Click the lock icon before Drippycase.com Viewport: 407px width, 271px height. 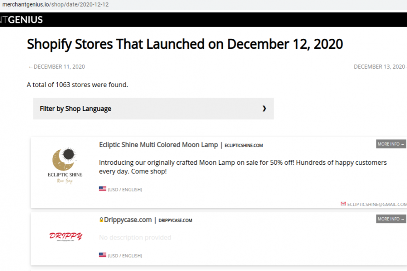point(101,220)
